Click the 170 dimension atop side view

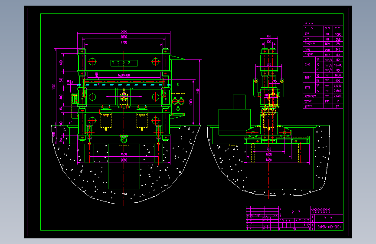coord(269,42)
